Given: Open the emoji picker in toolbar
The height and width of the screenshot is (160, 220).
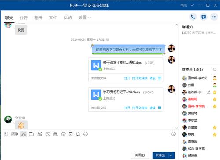Looking at the screenshot, I should pos(6,134).
